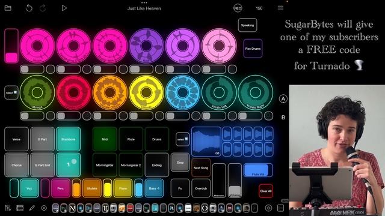Tap the Rec Drums button
This screenshot has height=216, width=385.
(253, 49)
